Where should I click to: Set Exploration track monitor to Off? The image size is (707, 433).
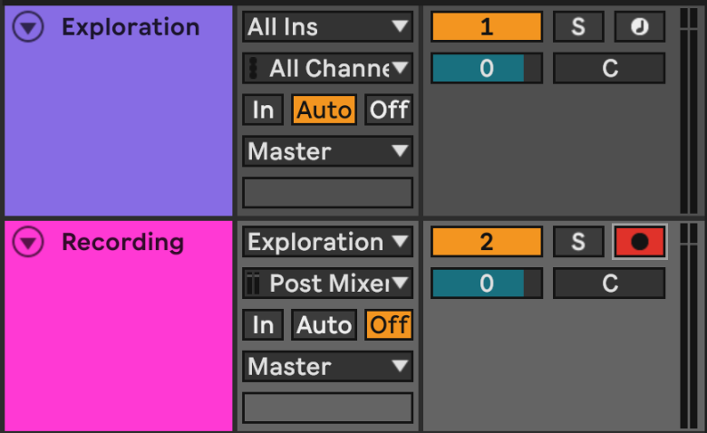pos(389,111)
